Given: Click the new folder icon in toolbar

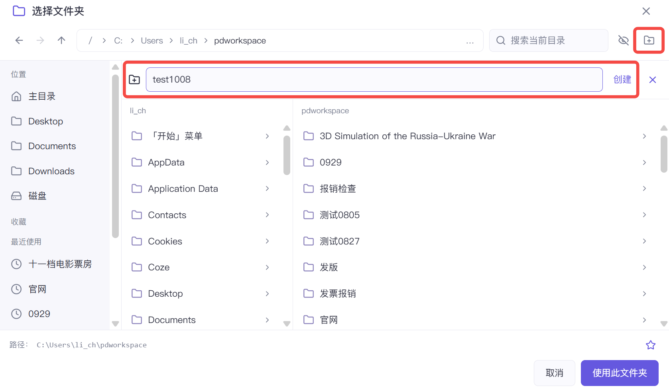Looking at the screenshot, I should coord(649,40).
